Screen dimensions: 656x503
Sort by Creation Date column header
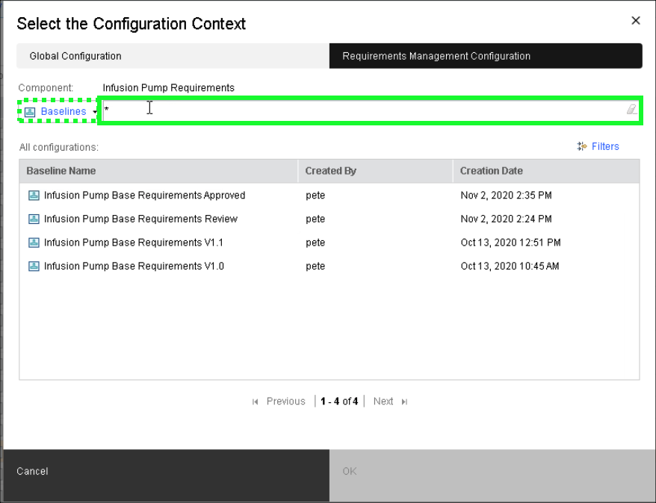click(x=491, y=171)
